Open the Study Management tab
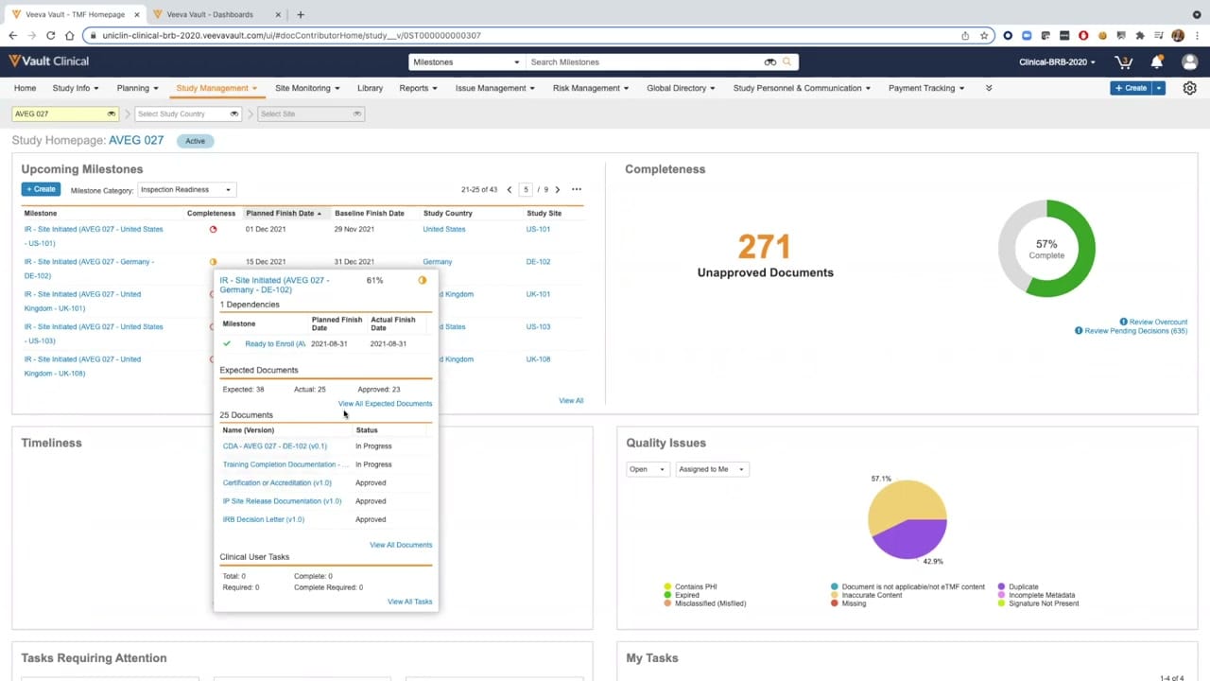 tap(216, 88)
